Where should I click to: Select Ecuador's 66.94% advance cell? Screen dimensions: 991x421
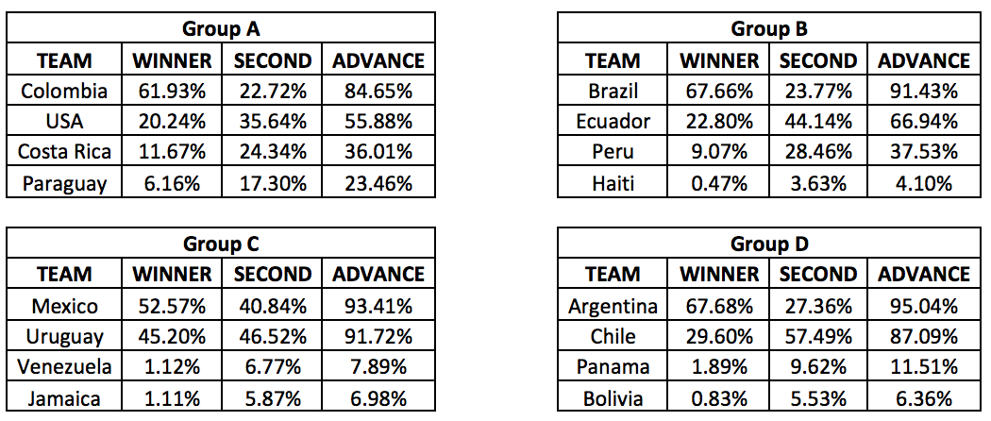pos(924,121)
